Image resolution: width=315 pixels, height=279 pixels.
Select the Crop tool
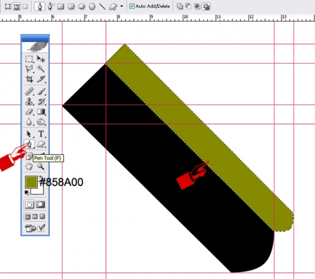[29, 79]
